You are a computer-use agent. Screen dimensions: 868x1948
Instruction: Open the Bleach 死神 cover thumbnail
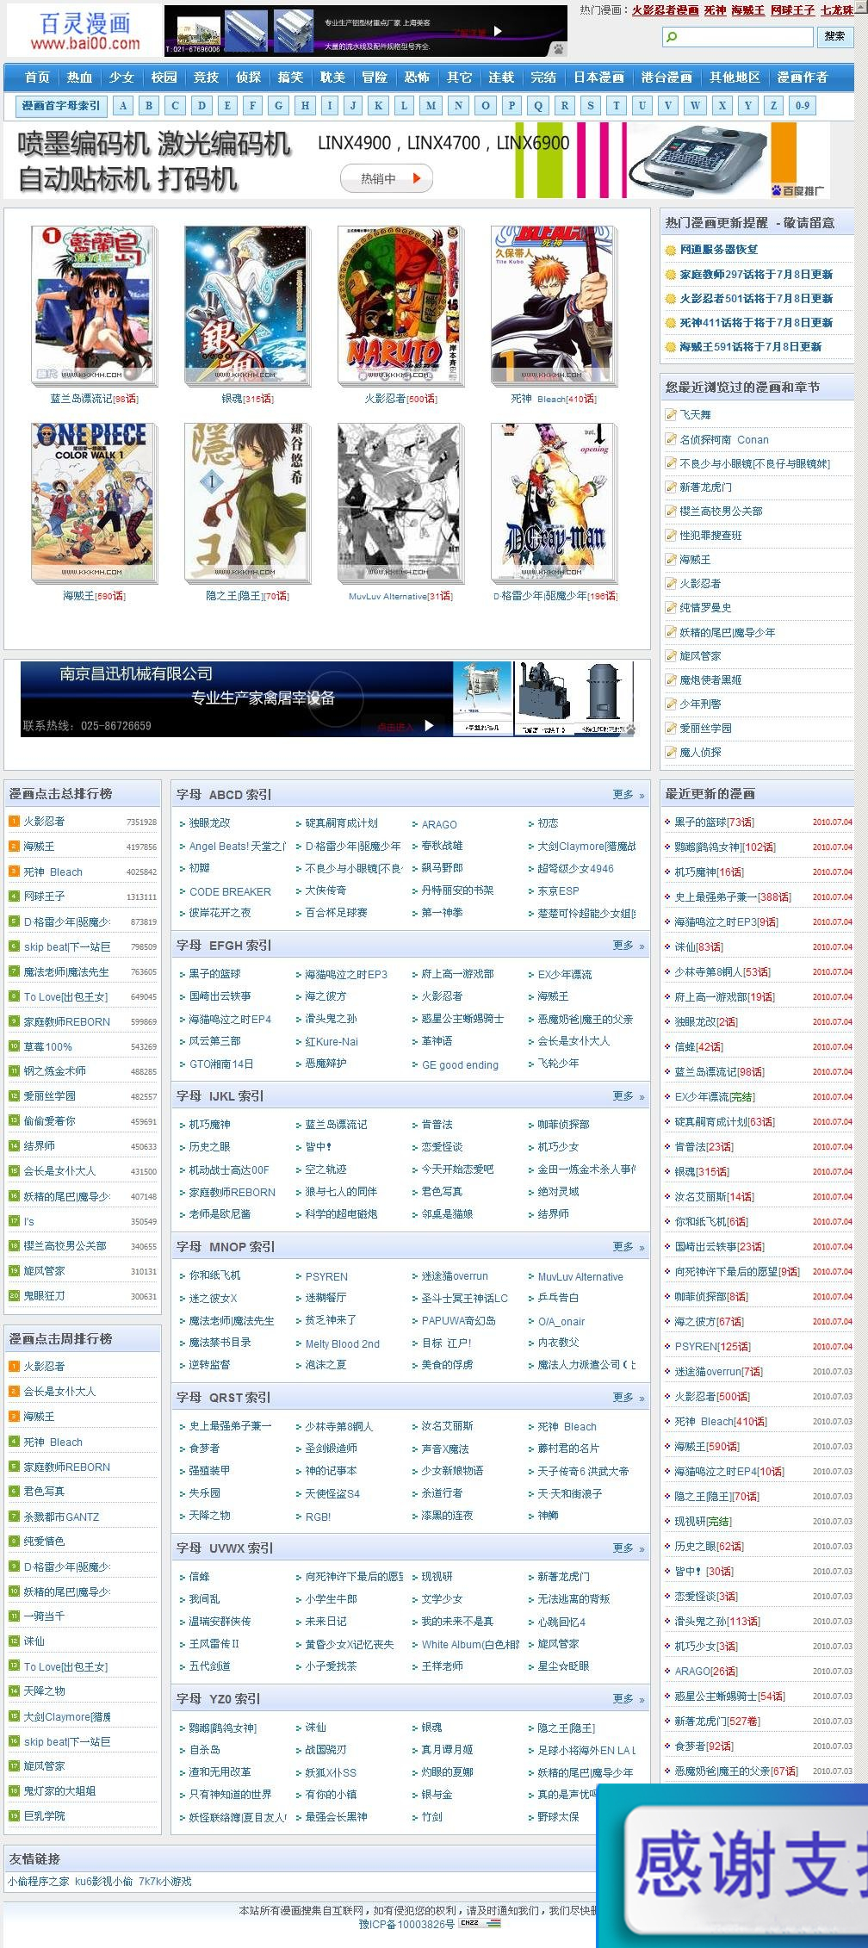[554, 306]
